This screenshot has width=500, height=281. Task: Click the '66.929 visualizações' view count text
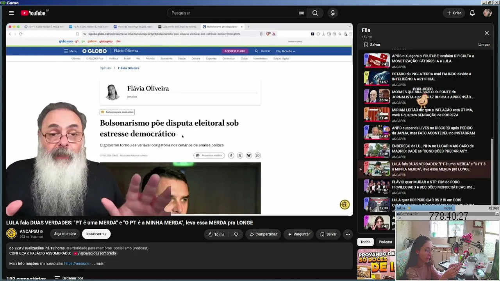(27, 248)
